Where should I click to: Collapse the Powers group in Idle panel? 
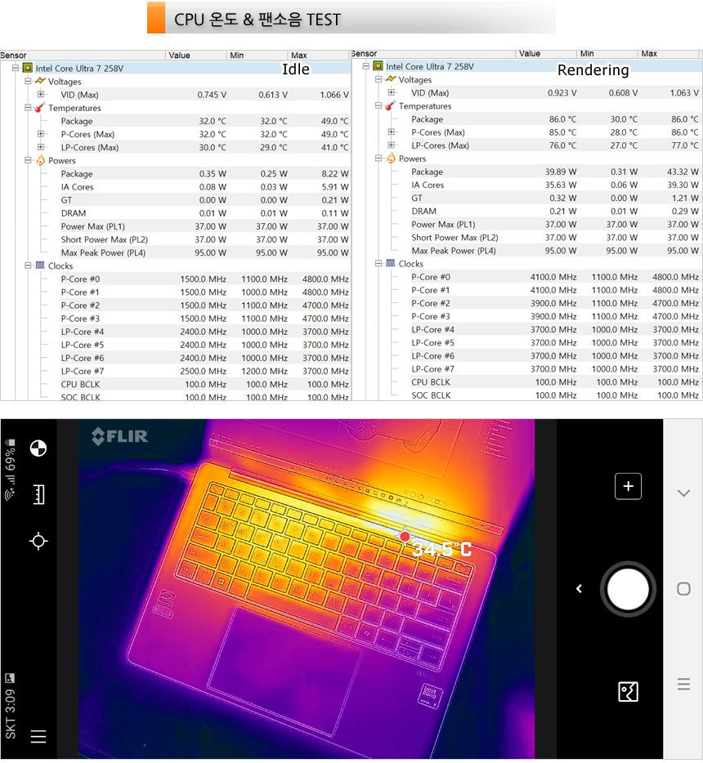28,161
